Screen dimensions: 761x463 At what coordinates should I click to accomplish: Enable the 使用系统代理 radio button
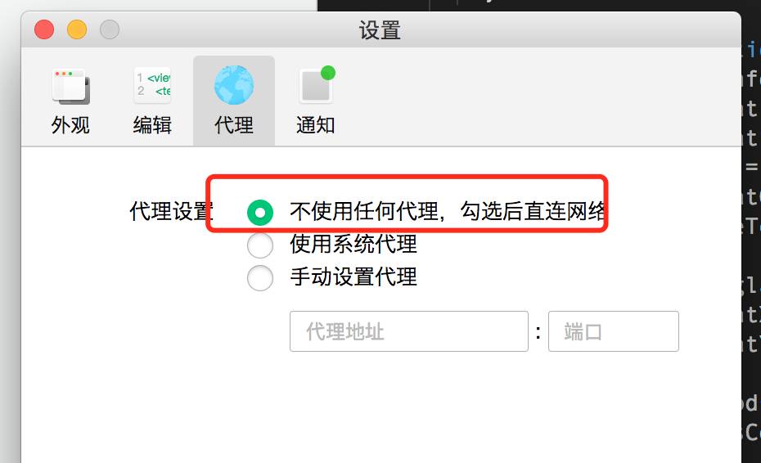pyautogui.click(x=260, y=245)
